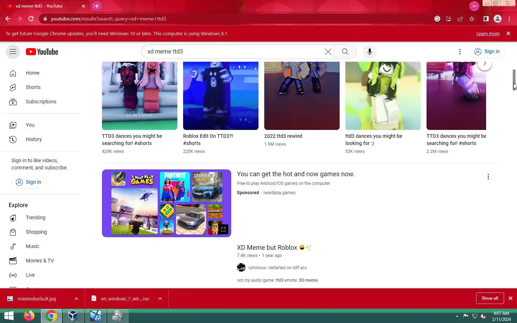Click the top-right Sign in button
This screenshot has height=323, width=517.
487,52
